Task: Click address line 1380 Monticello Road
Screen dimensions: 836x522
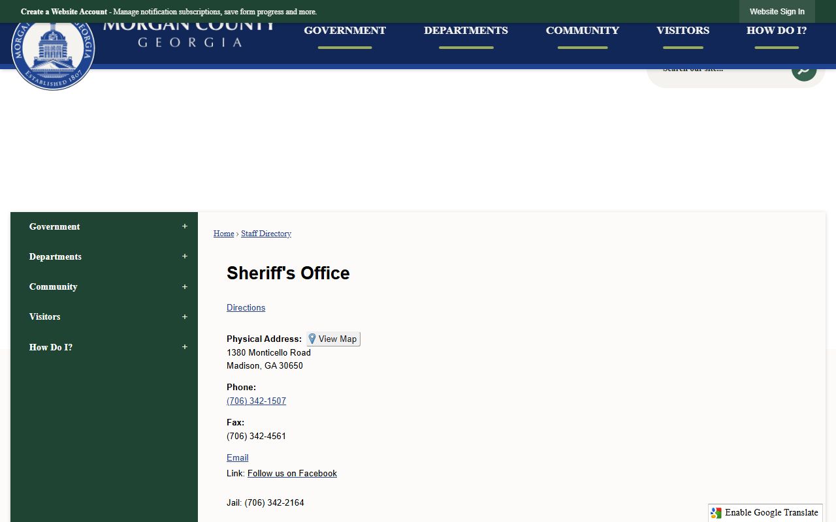Action: point(268,353)
